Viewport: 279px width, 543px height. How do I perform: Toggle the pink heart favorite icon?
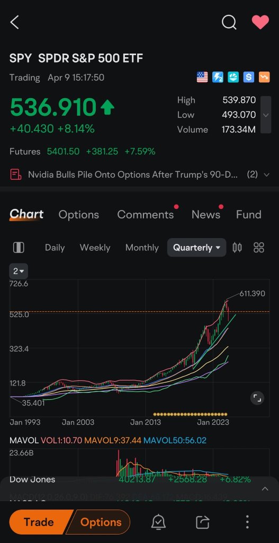pyautogui.click(x=260, y=22)
